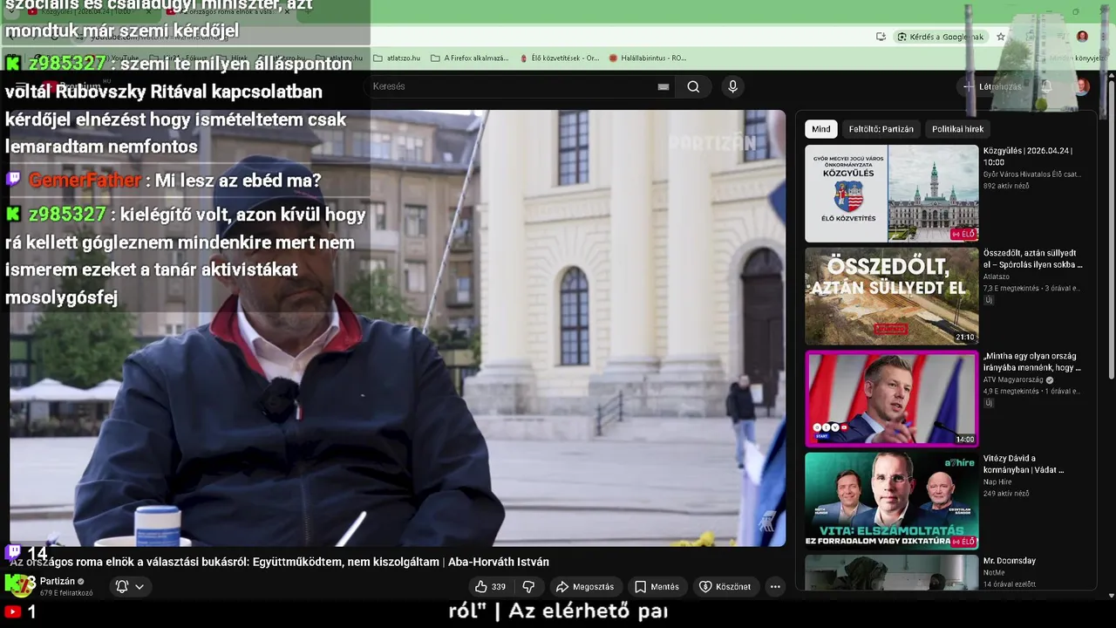Select the 'Feltöltő: Partizán' filter chip
Screen dimensions: 1116x628
point(881,129)
